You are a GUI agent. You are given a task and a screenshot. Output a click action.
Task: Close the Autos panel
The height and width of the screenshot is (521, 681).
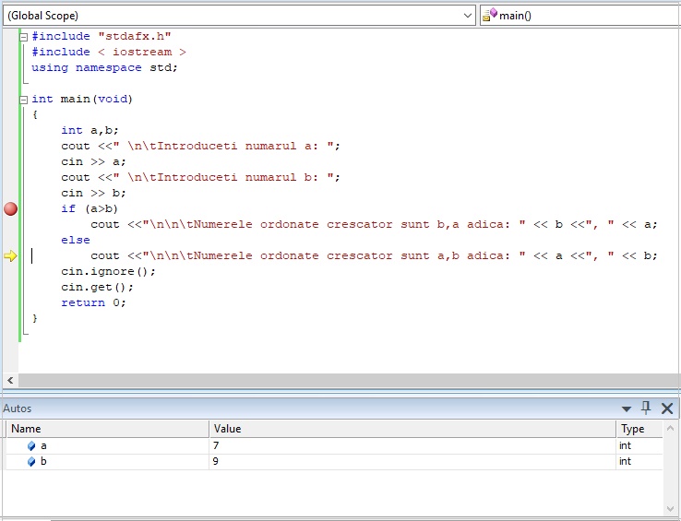667,409
